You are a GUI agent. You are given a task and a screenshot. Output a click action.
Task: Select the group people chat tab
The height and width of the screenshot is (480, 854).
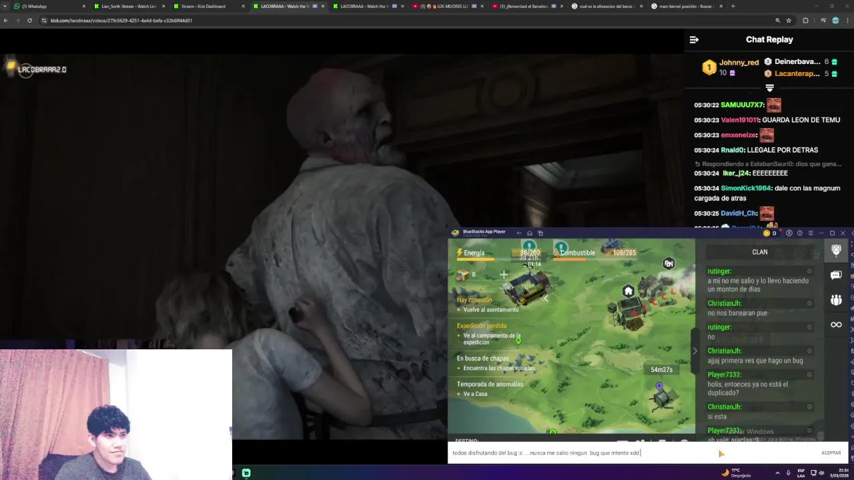[836, 300]
